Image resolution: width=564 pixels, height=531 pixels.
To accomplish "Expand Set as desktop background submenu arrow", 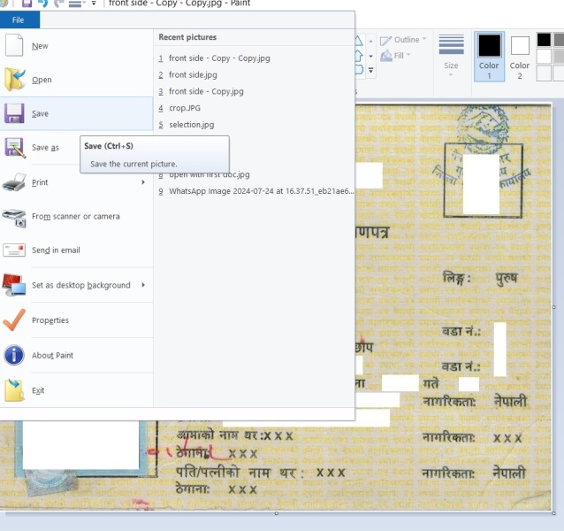I will tap(143, 285).
